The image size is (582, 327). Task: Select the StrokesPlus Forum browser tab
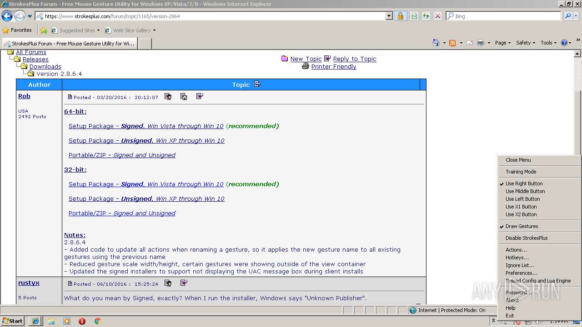(x=69, y=44)
